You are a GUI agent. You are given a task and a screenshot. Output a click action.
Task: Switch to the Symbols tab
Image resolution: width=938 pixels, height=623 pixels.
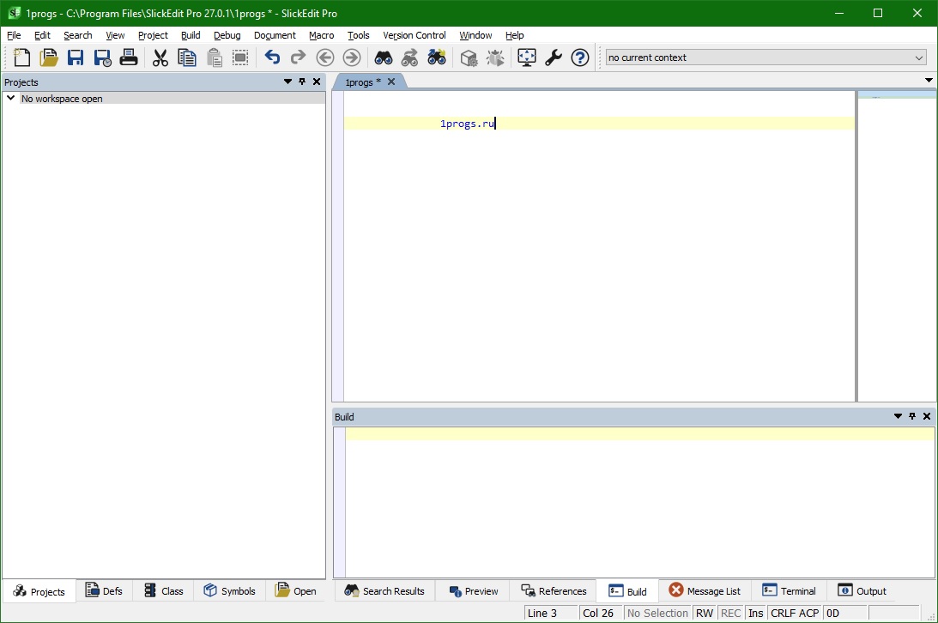pos(229,590)
